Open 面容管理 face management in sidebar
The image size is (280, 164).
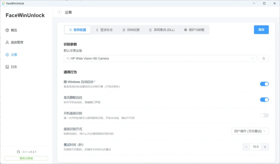click(17, 42)
